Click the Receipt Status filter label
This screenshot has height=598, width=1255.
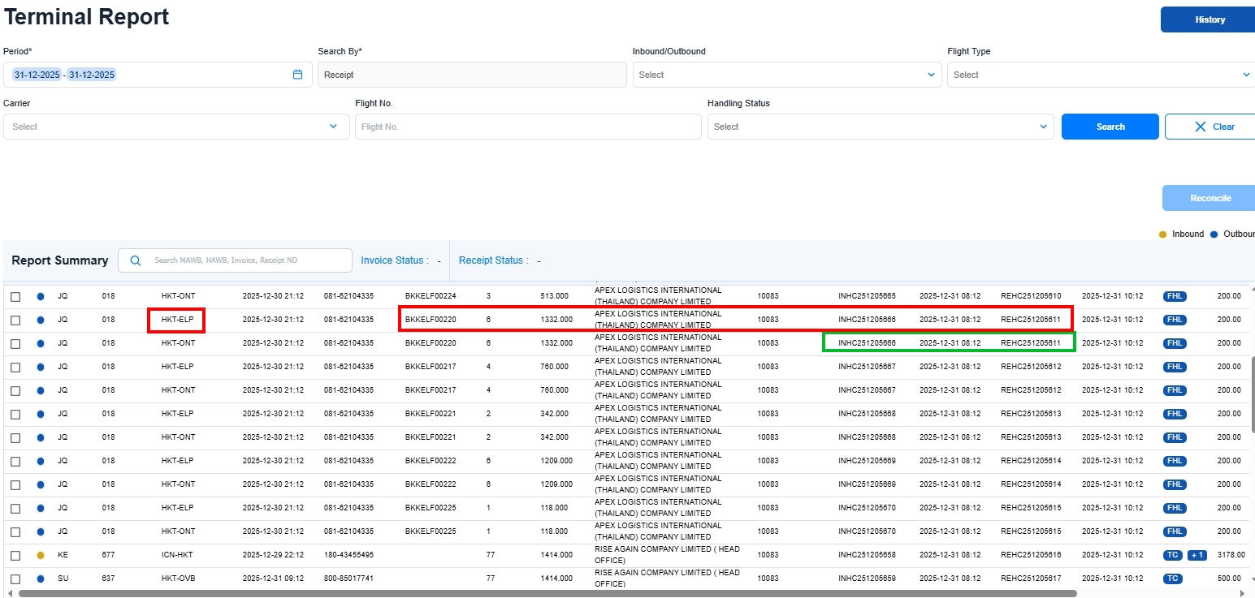493,260
